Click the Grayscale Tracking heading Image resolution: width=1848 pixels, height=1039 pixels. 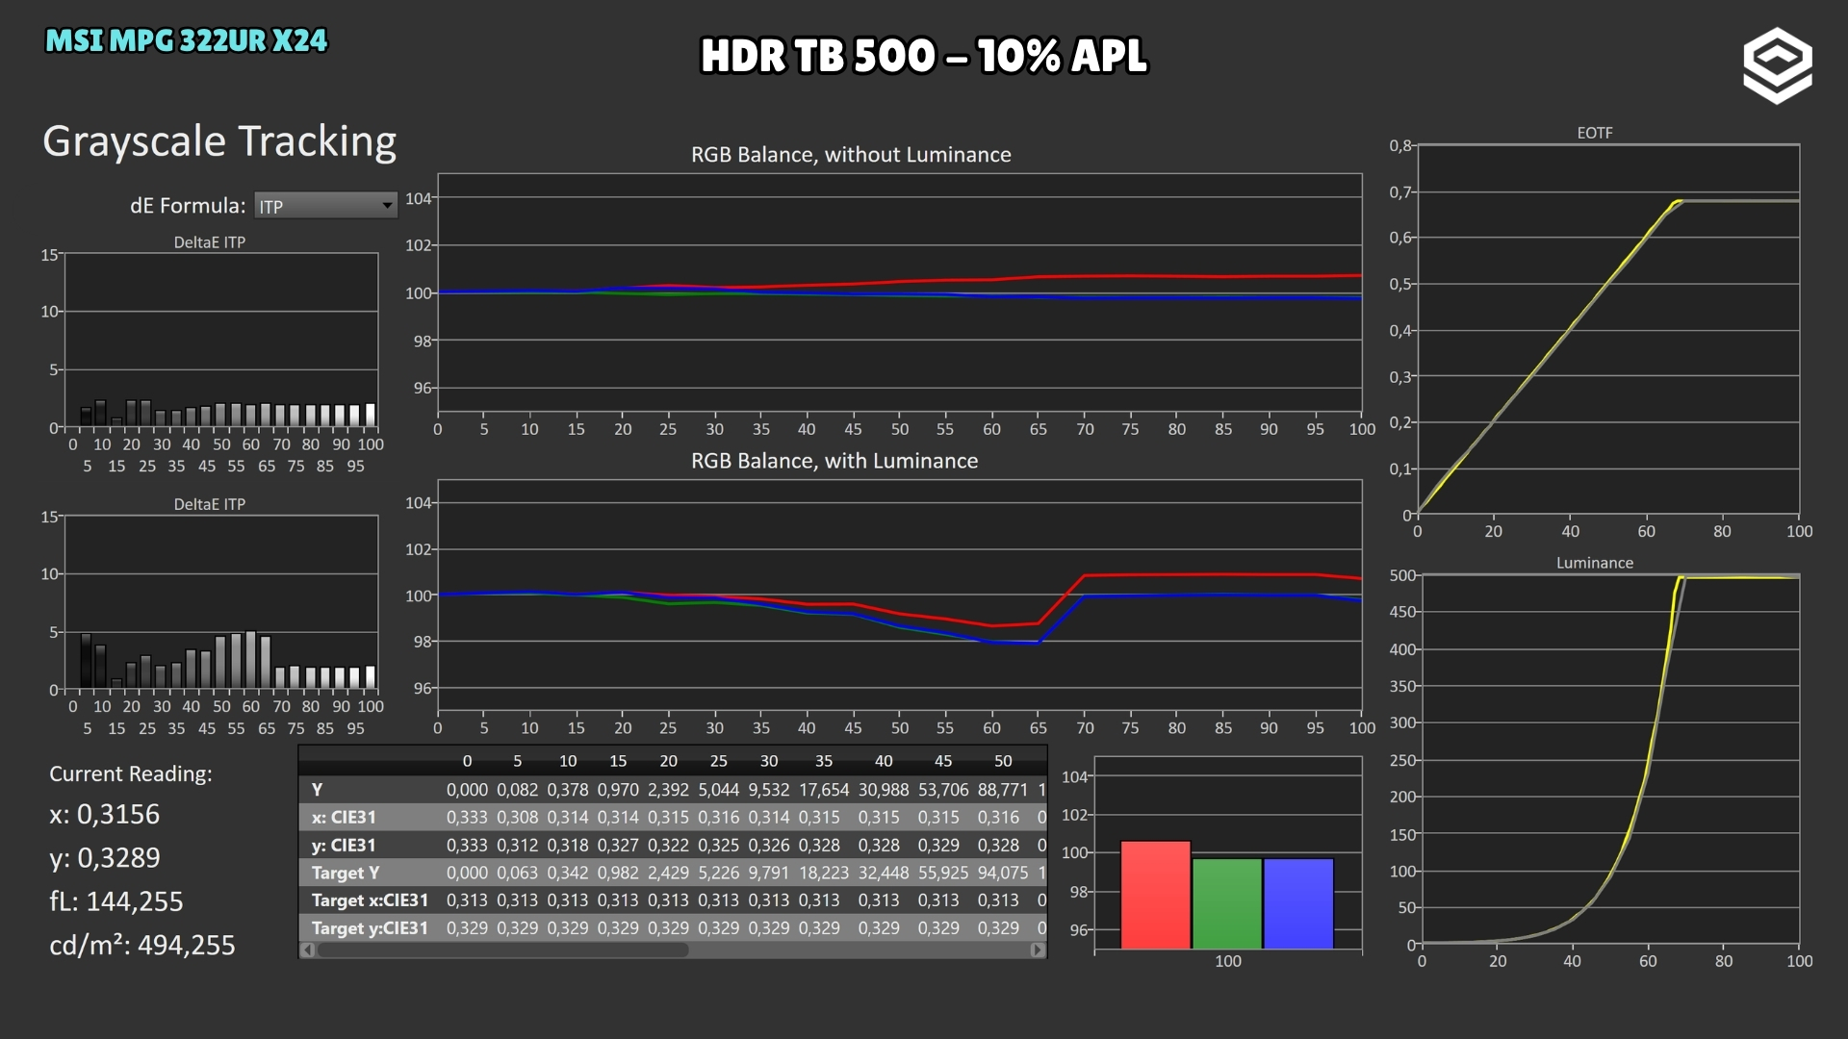click(x=219, y=141)
